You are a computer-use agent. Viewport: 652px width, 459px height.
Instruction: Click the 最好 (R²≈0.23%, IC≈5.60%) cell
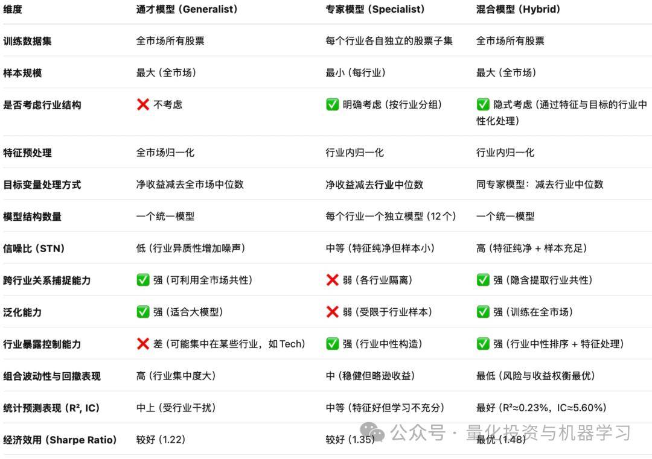541,408
